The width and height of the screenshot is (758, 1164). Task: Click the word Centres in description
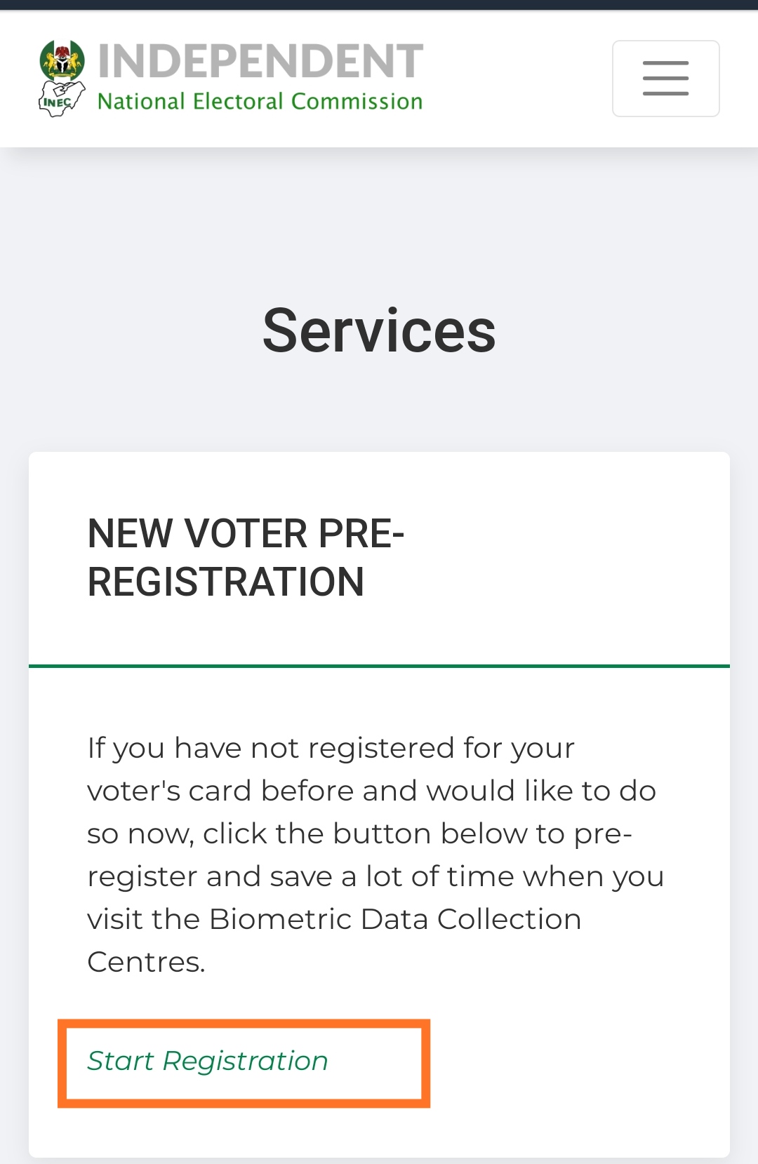coord(146,962)
